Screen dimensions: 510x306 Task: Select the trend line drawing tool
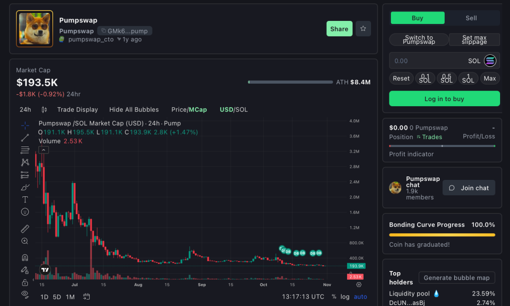[x=24, y=138]
